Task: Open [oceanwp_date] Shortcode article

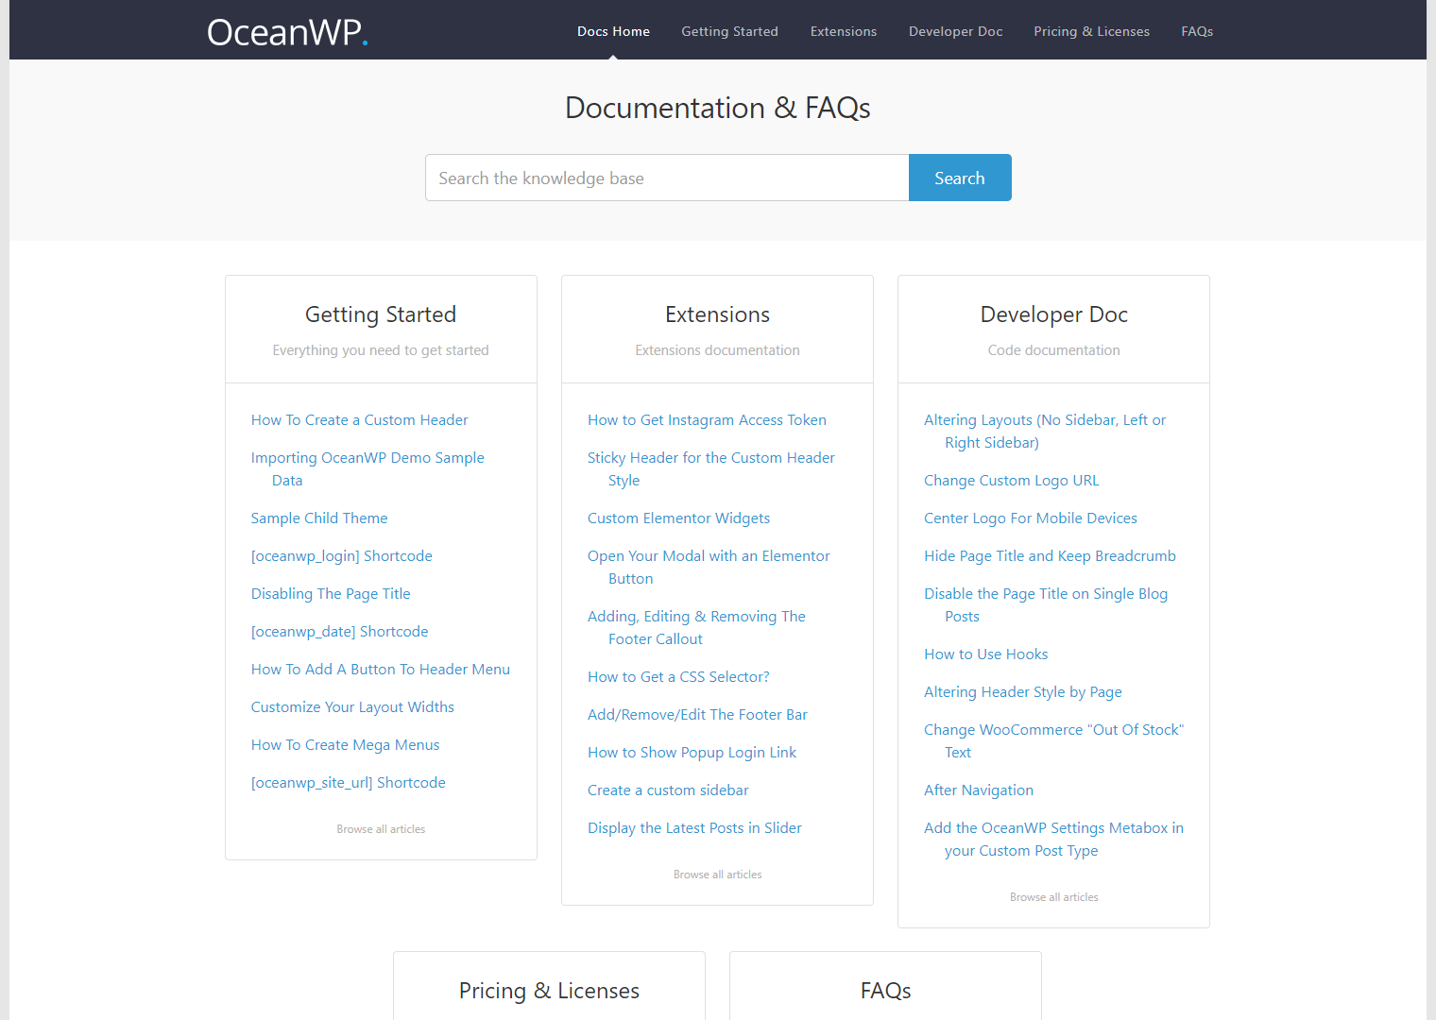Action: coord(339,632)
